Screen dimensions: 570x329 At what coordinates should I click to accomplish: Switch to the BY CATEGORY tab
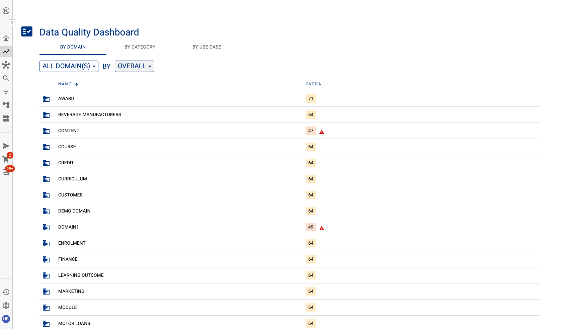140,47
